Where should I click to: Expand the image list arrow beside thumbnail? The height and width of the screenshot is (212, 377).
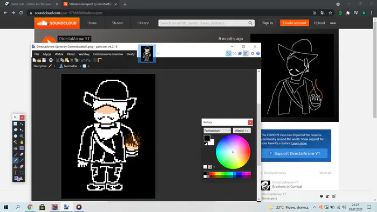tap(158, 54)
